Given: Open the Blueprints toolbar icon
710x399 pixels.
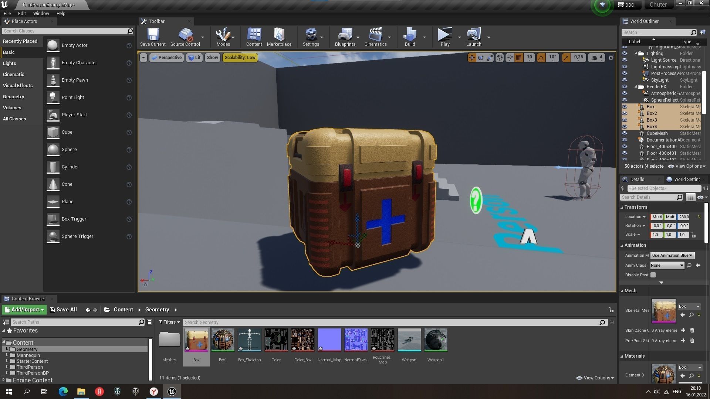Looking at the screenshot, I should (345, 35).
